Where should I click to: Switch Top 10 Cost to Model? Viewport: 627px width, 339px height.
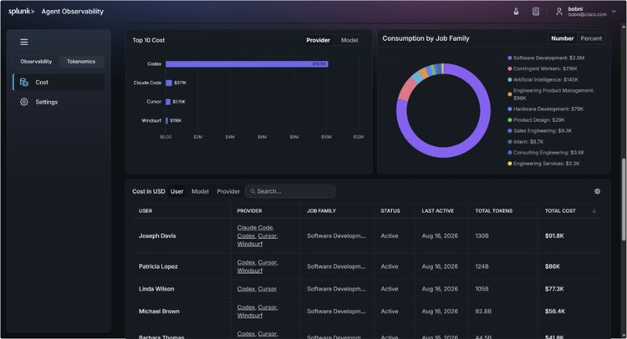(349, 40)
